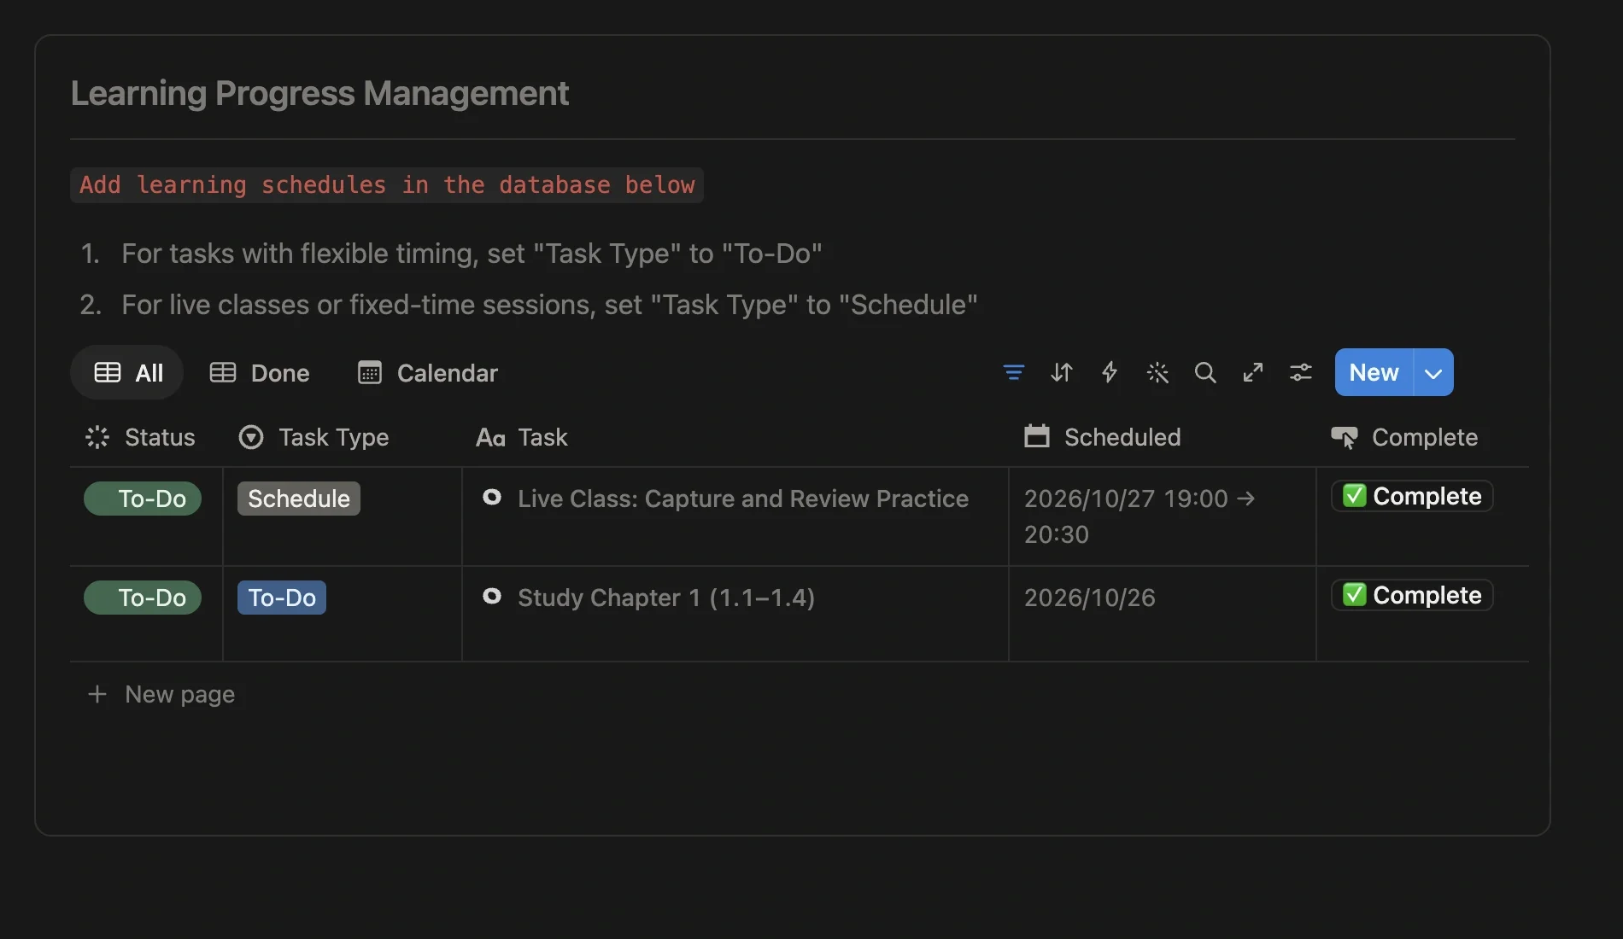Click the flexible timing list item text

pyautogui.click(x=472, y=254)
